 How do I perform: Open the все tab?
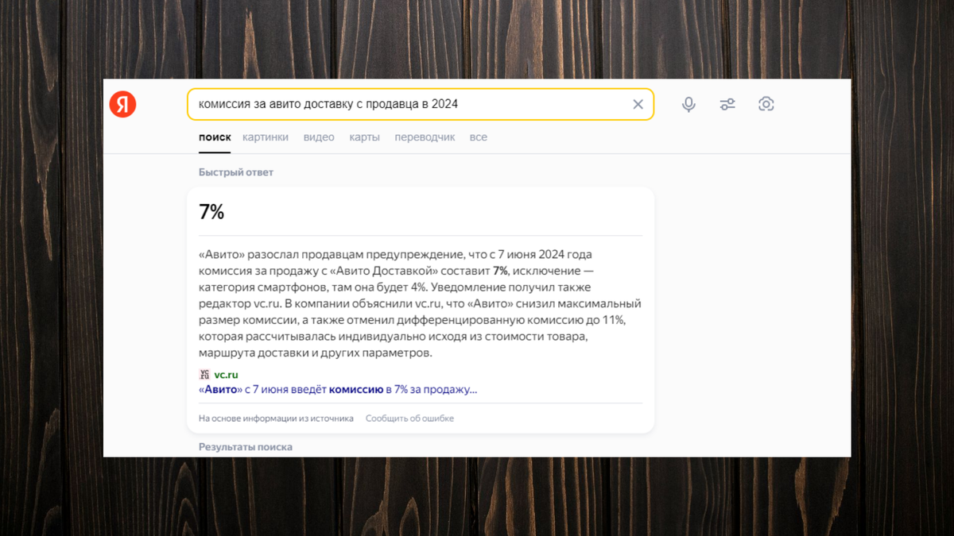478,137
